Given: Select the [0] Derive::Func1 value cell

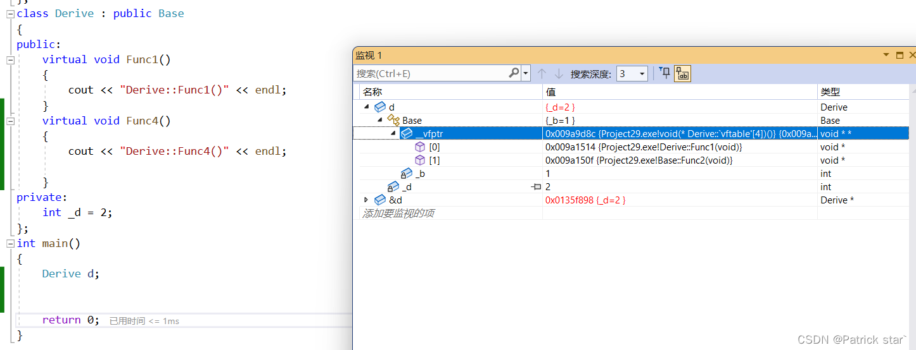Looking at the screenshot, I should pyautogui.click(x=680, y=147).
